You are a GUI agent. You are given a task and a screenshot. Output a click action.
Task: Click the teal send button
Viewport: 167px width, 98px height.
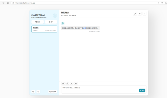(142, 90)
